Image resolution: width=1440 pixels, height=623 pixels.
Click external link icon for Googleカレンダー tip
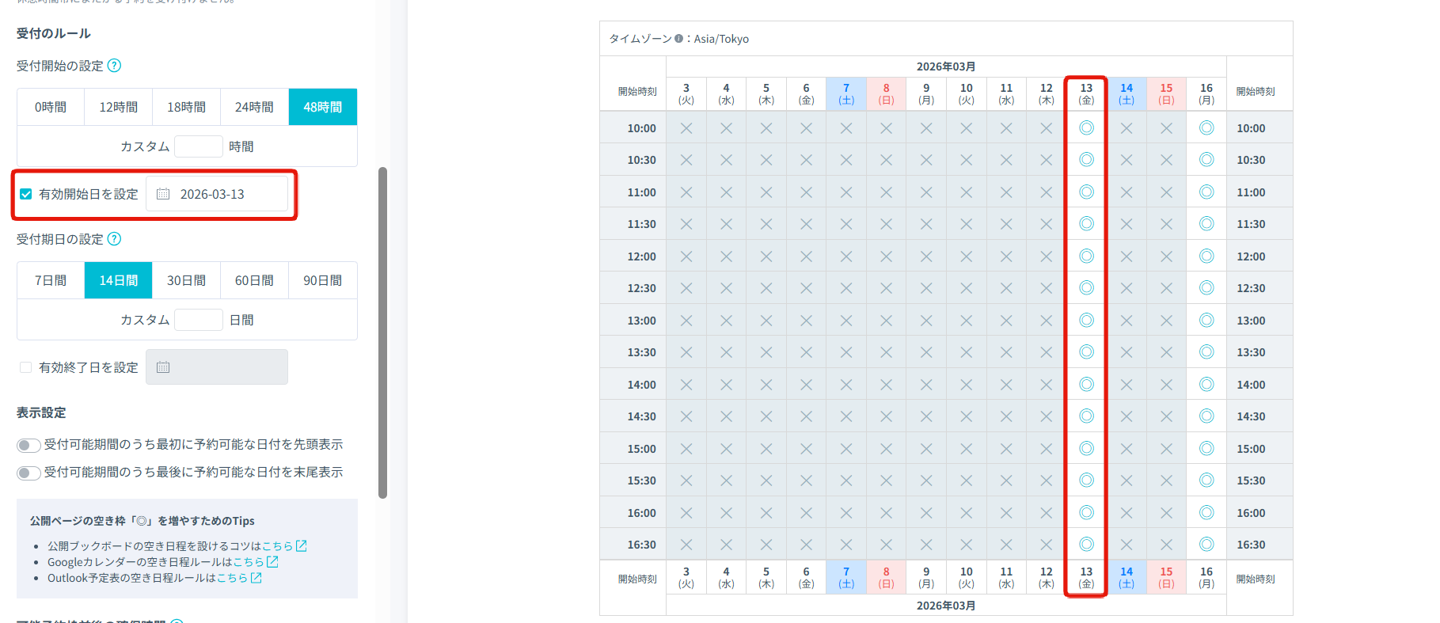[272, 562]
